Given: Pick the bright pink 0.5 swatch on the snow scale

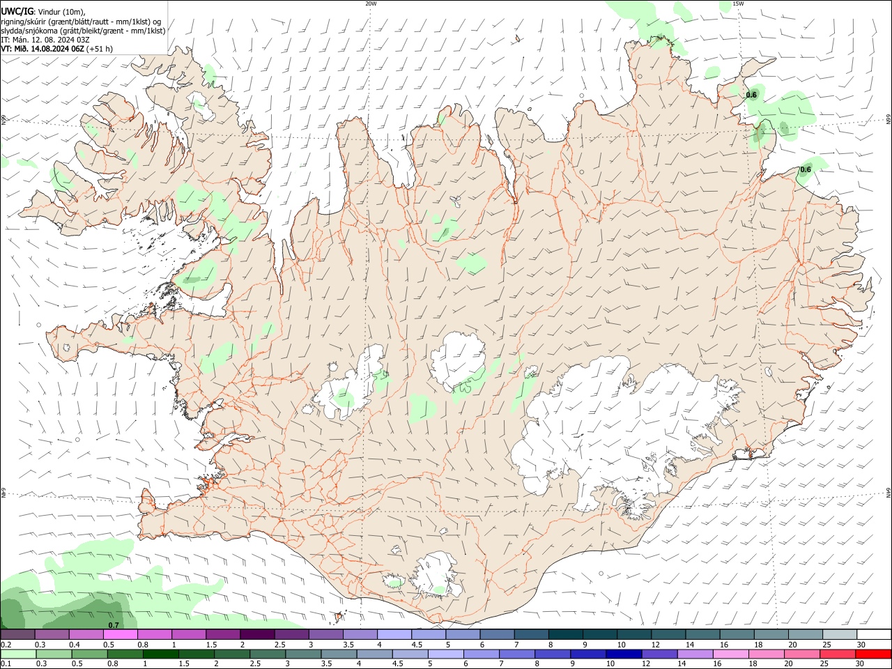Looking at the screenshot, I should pos(120,634).
